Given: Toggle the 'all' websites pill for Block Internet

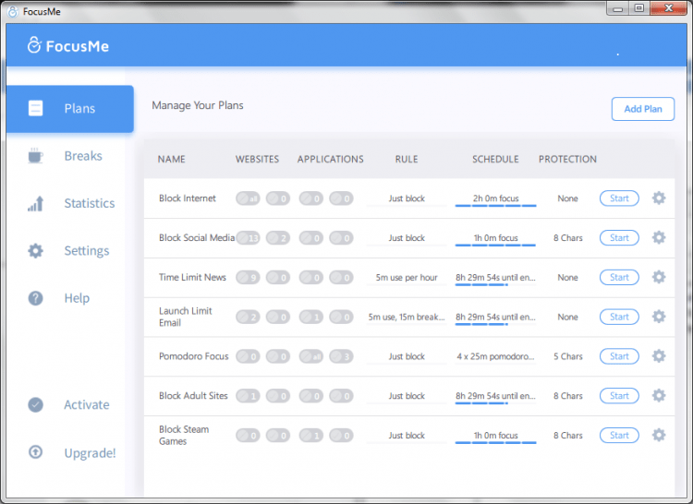Looking at the screenshot, I should tap(248, 198).
